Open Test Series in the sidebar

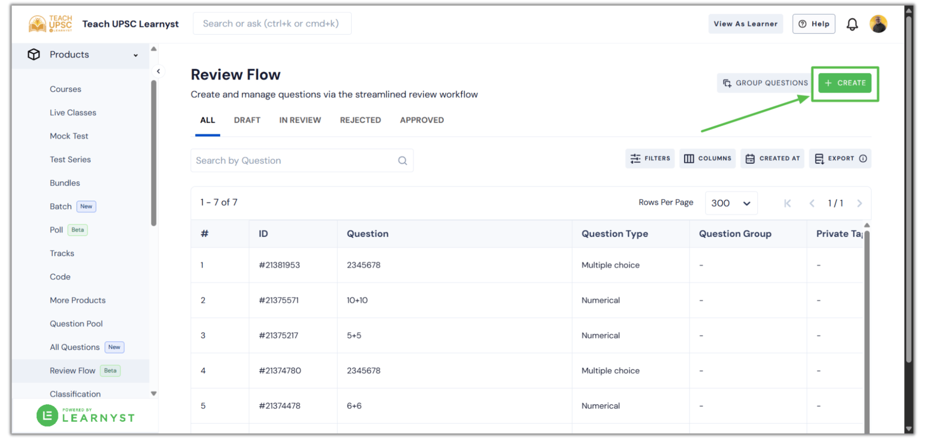(70, 159)
